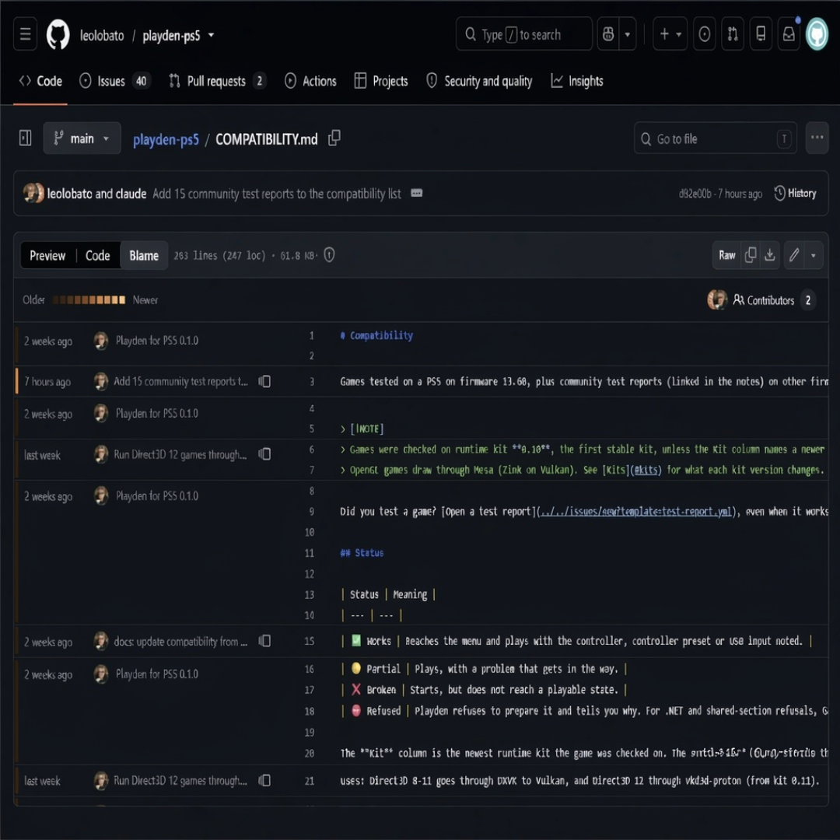Select the Blame view

coord(144,256)
